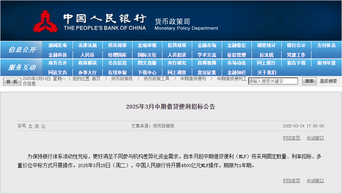Viewport: 342px width, 194px height.
Task: Select the 调查统计 navigation item
Action: coord(266,46)
